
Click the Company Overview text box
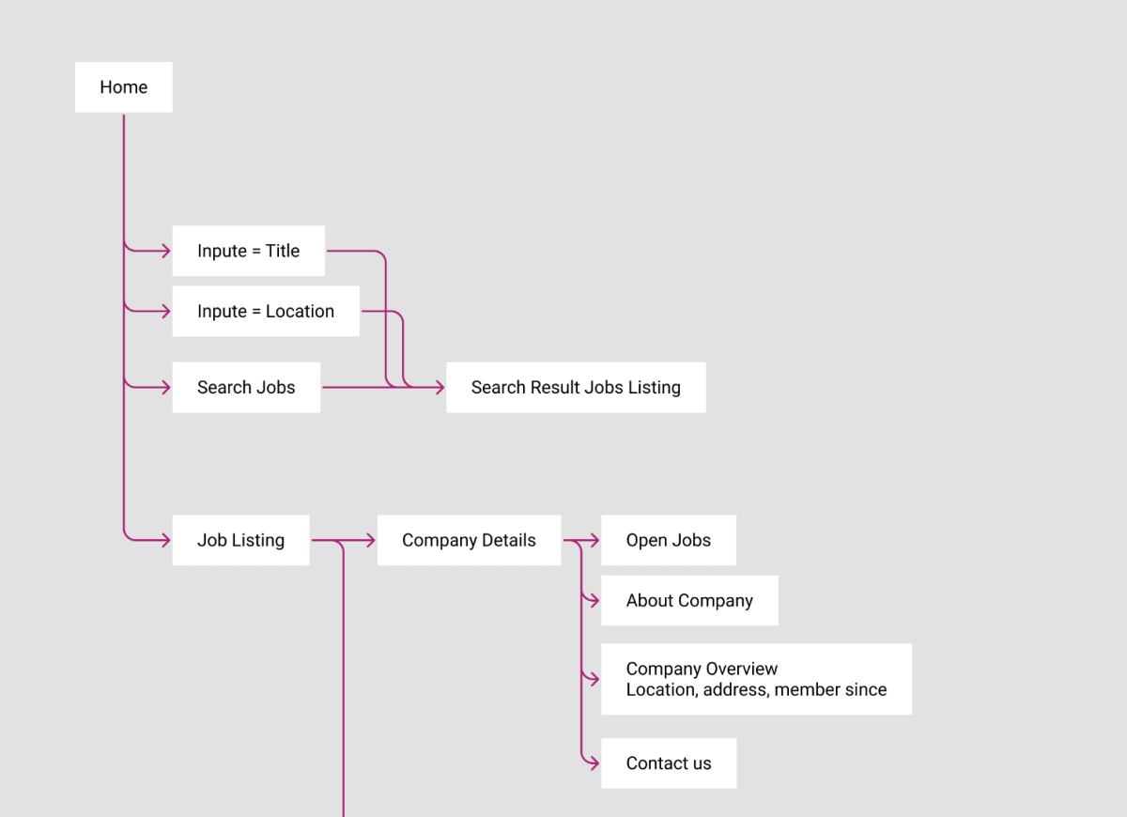756,679
